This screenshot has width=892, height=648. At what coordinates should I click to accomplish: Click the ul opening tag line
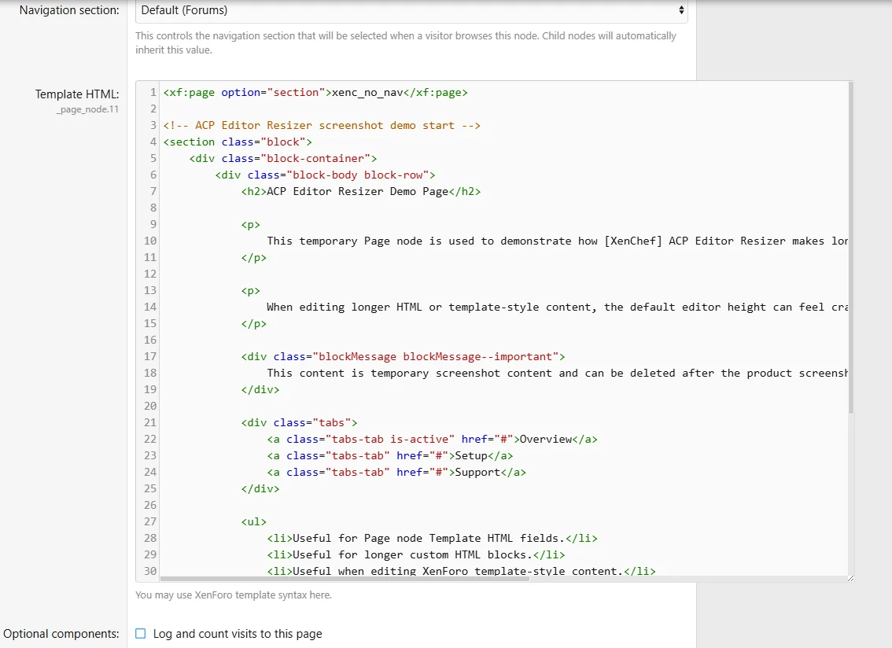point(254,521)
